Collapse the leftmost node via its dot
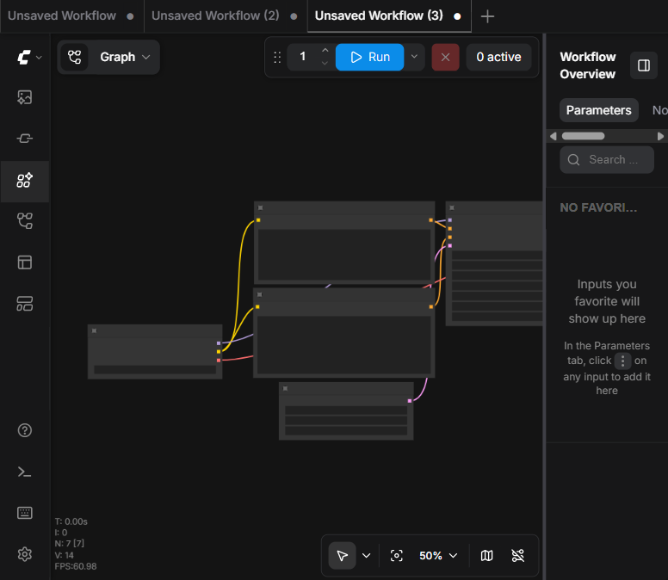668x580 pixels. 95,331
